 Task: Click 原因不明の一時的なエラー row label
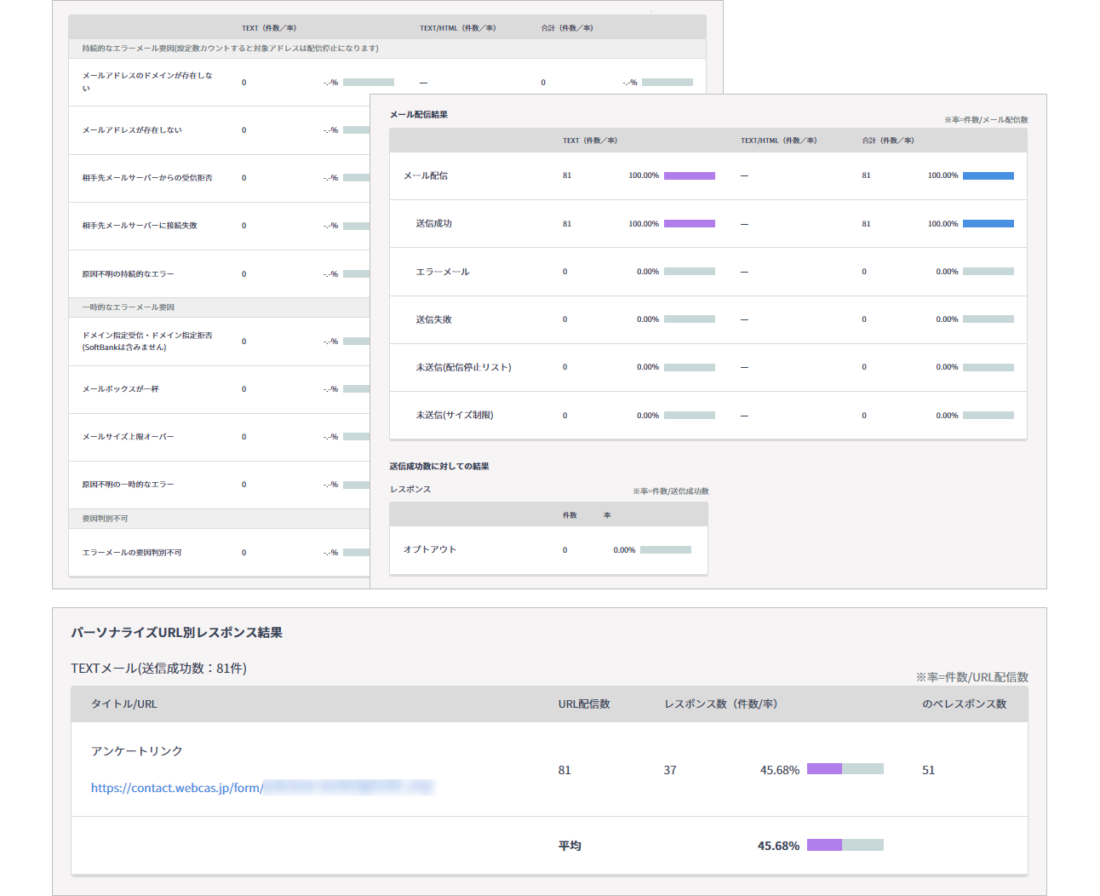click(128, 485)
